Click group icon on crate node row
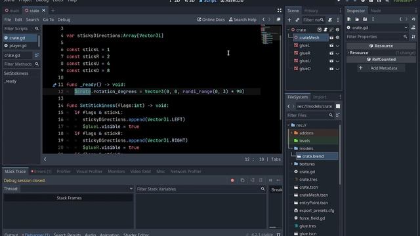This screenshot has height=236, width=420. [x=331, y=29]
